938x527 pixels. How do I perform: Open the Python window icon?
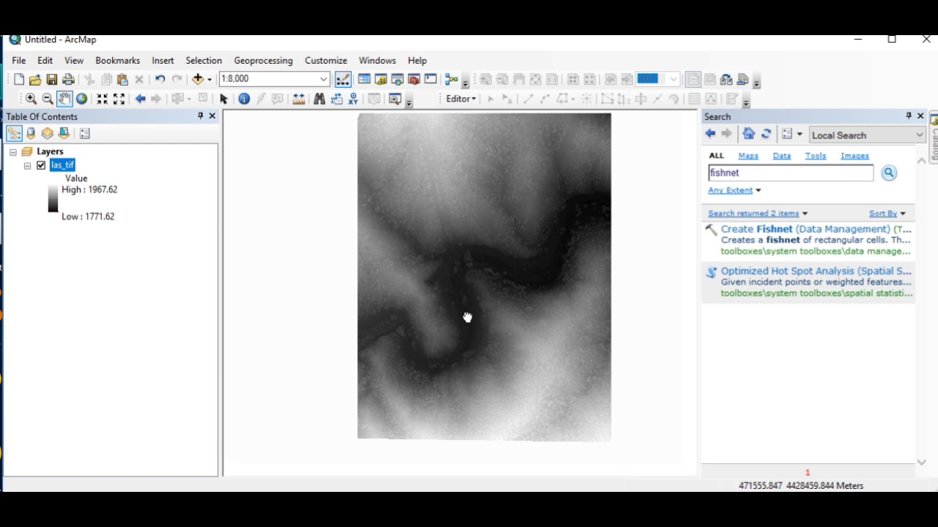pyautogui.click(x=430, y=79)
